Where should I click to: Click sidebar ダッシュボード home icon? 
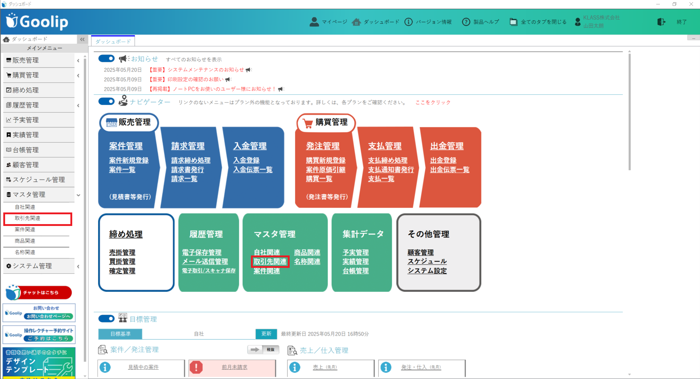click(6, 39)
